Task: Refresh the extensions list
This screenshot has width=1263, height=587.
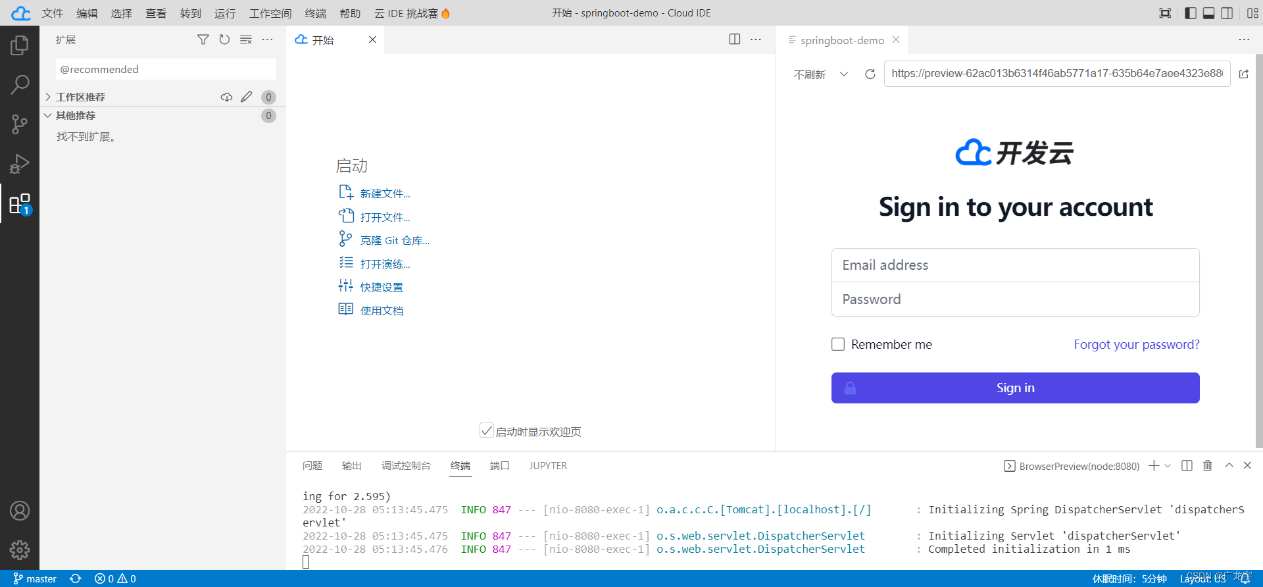Action: pyautogui.click(x=224, y=40)
